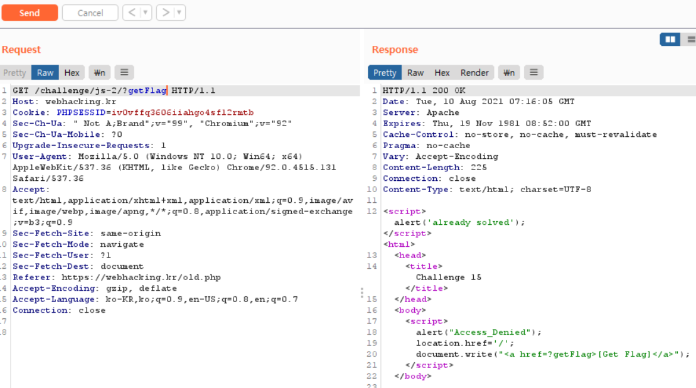Click the getFlag parameter in request line

click(x=147, y=90)
